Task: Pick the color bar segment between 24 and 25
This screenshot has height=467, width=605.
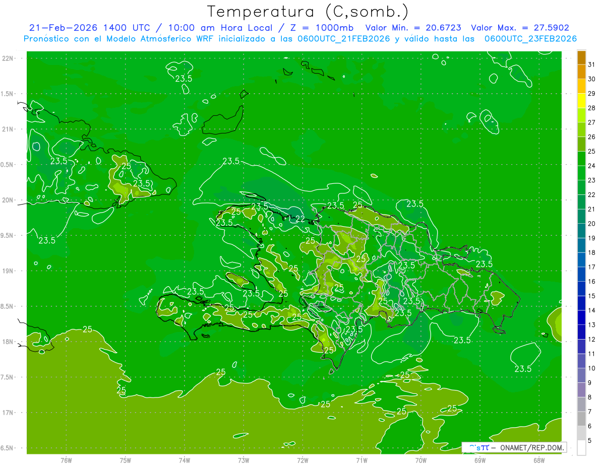Action: (581, 159)
